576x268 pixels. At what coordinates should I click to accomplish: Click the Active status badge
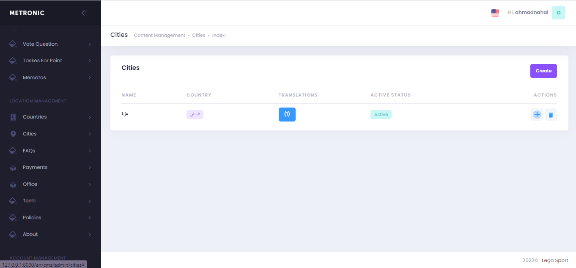point(381,115)
